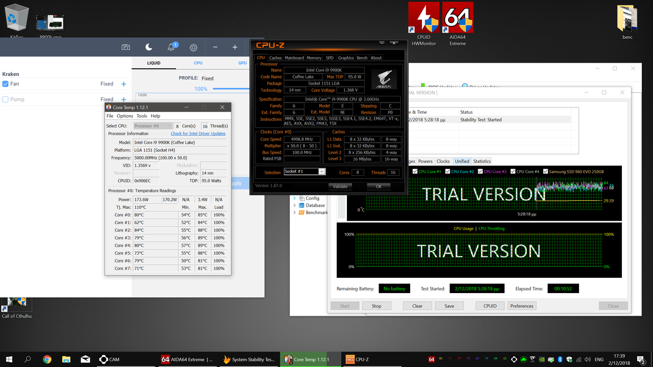Select CAM CPU tab
Viewport: 653px width, 367px height.
pyautogui.click(x=198, y=63)
